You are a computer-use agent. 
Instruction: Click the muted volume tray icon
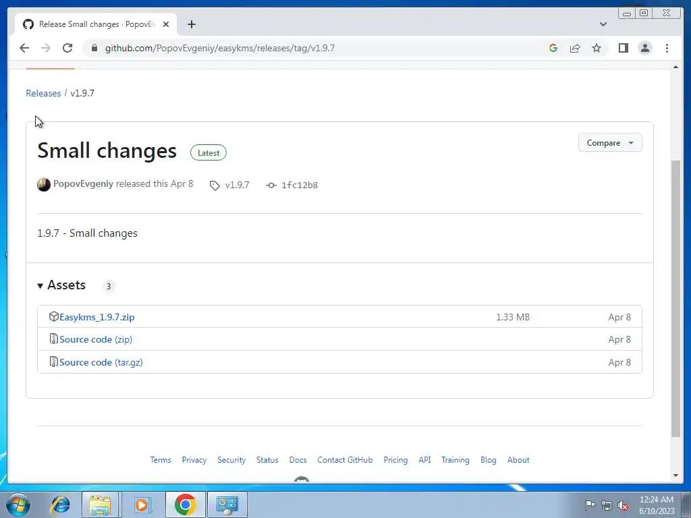click(623, 505)
